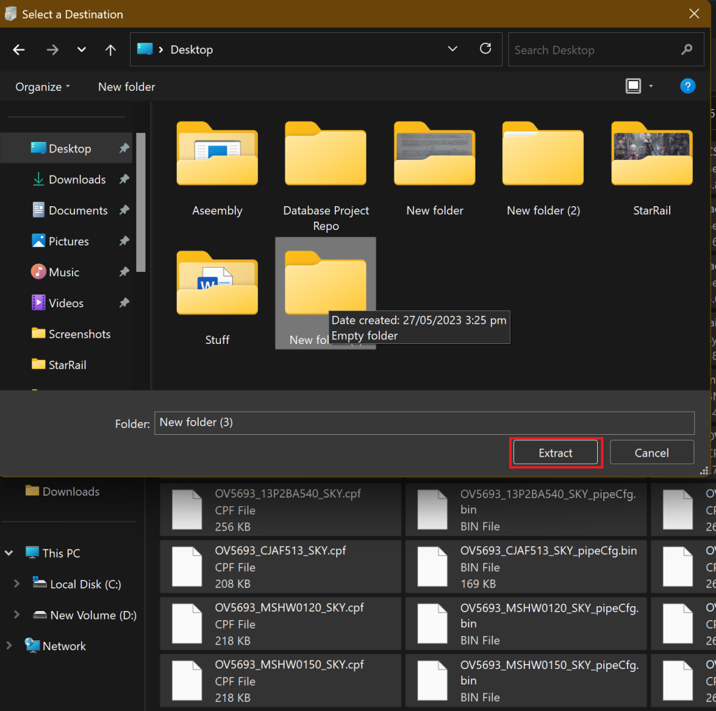The height and width of the screenshot is (711, 716).
Task: Collapse This PC in the navigation pane
Action: coord(8,552)
